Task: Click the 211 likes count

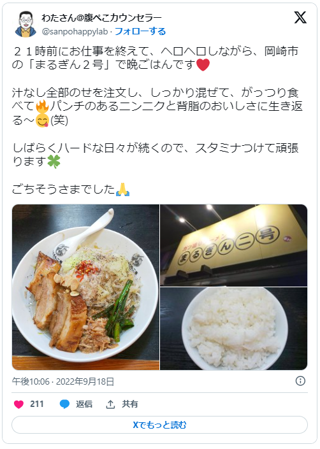Action: click(x=37, y=404)
